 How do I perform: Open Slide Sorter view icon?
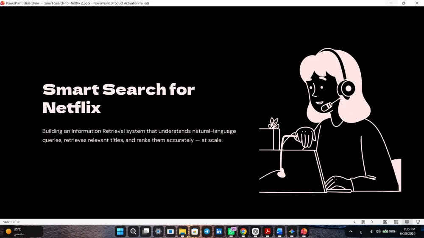point(396,222)
